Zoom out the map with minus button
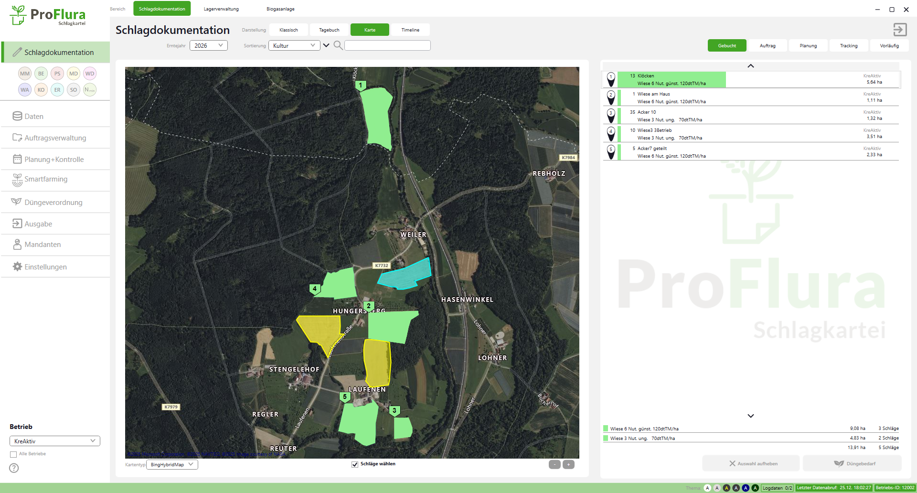Image resolution: width=917 pixels, height=493 pixels. tap(554, 464)
